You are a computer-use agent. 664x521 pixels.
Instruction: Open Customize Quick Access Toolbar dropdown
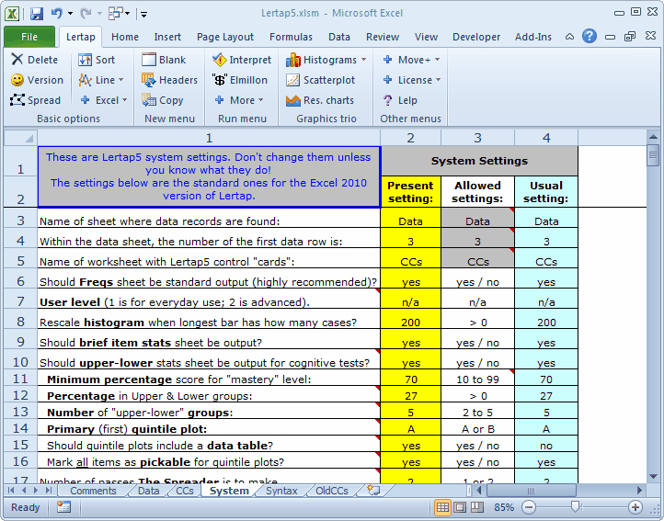click(143, 15)
